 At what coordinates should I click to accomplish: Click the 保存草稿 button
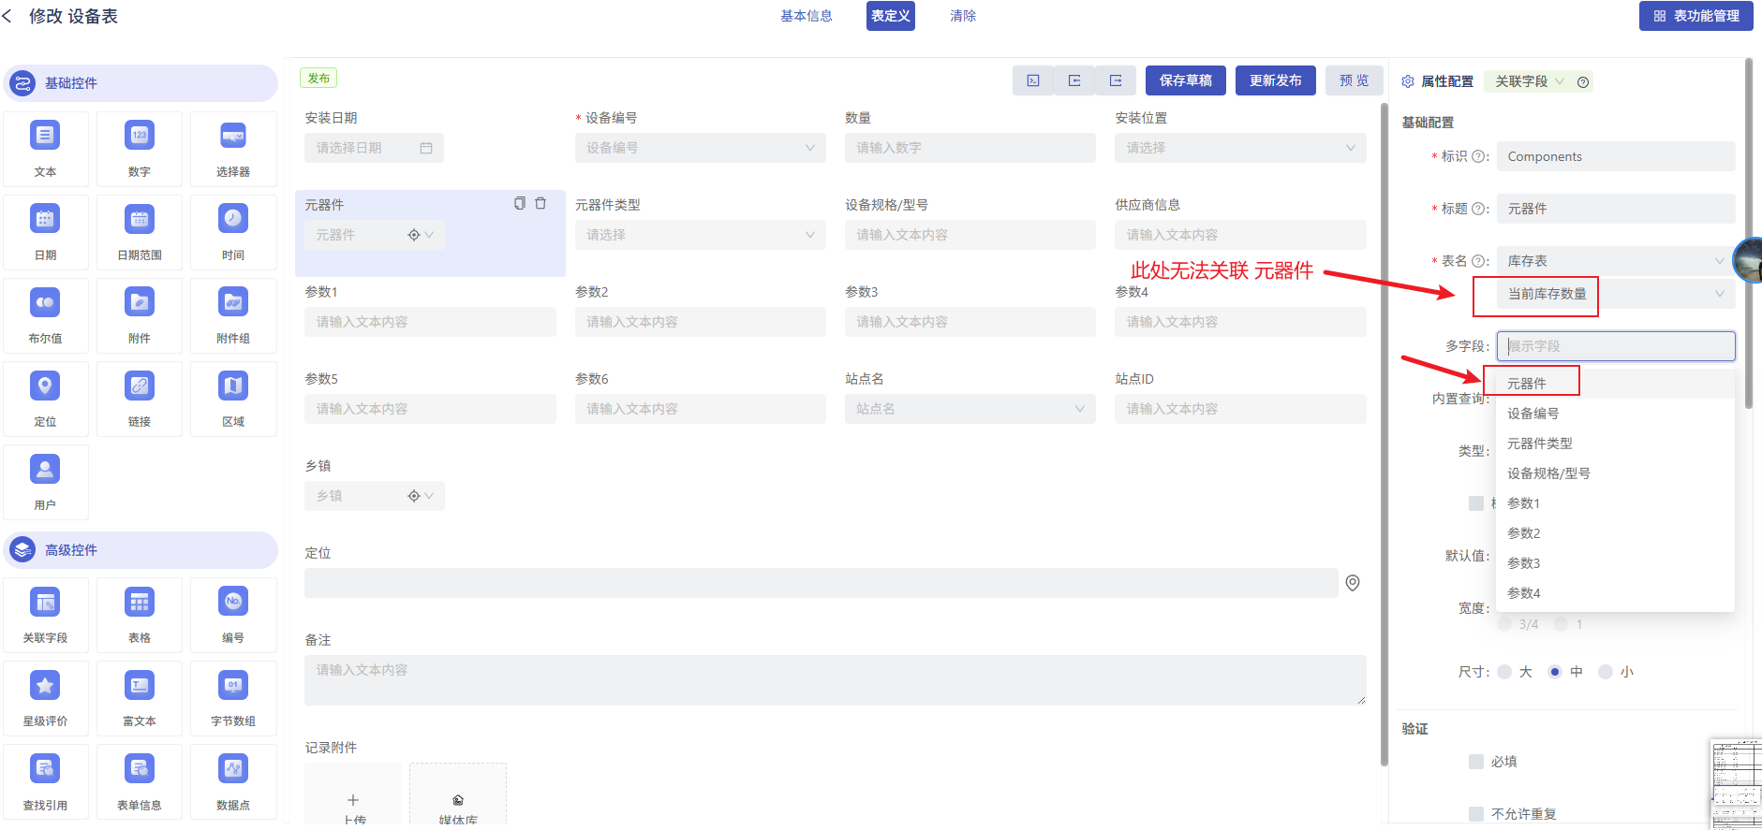pyautogui.click(x=1186, y=80)
